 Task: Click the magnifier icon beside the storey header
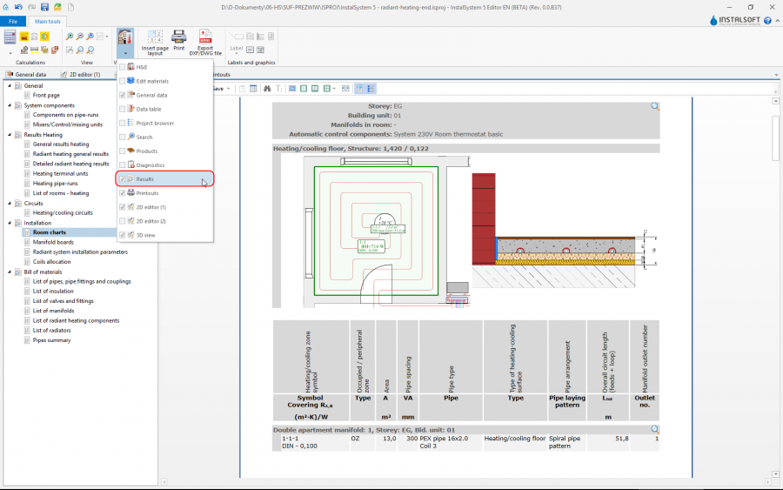point(654,106)
